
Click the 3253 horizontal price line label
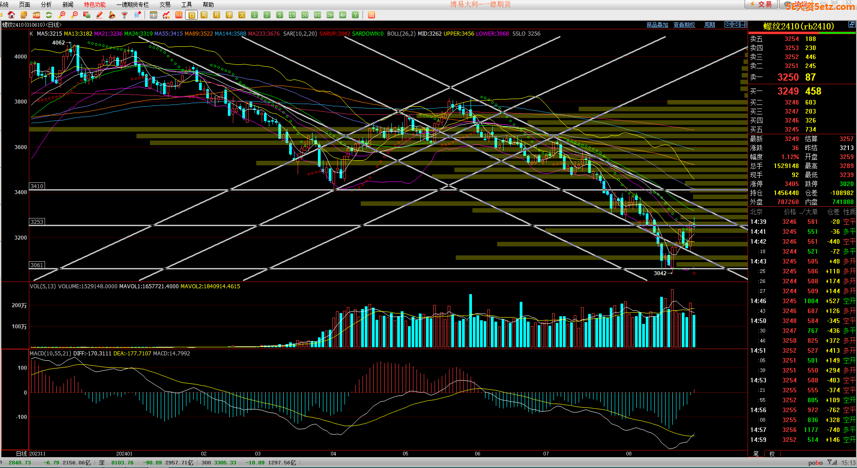[x=37, y=222]
